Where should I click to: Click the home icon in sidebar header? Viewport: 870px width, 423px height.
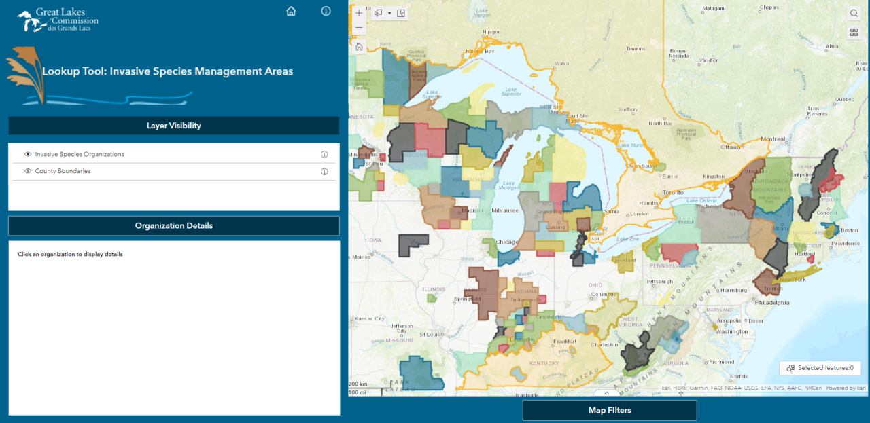[x=291, y=11]
